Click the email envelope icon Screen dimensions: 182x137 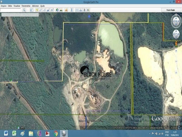coord(77,10)
